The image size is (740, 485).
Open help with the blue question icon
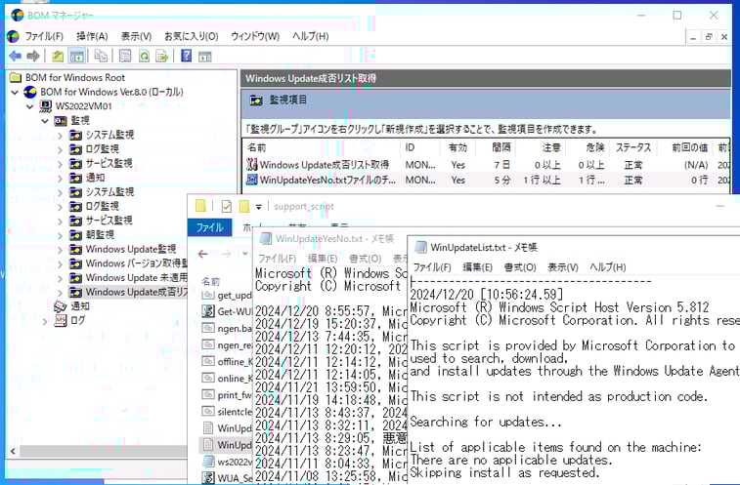(x=187, y=56)
